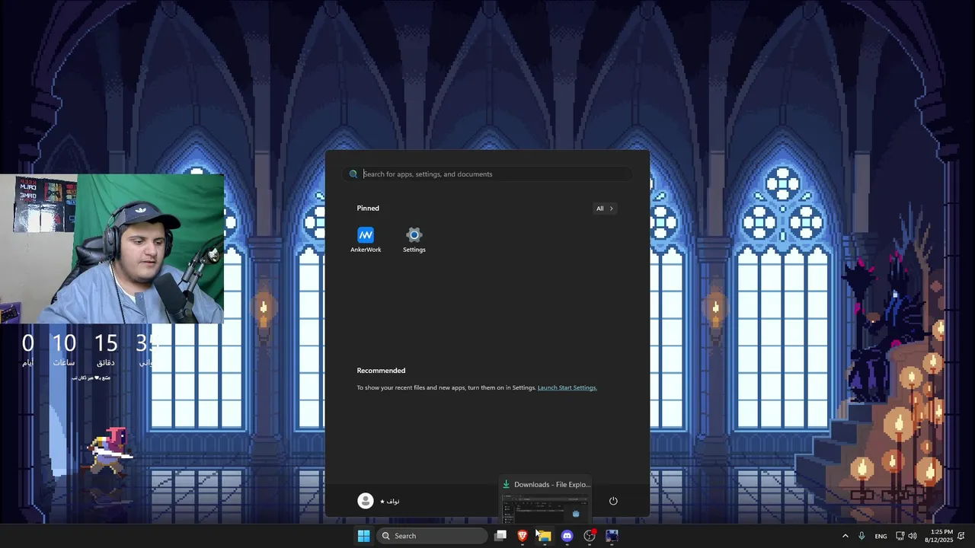Screen dimensions: 975x548
Task: Click the magnifier icon in Start search
Action: click(353, 174)
